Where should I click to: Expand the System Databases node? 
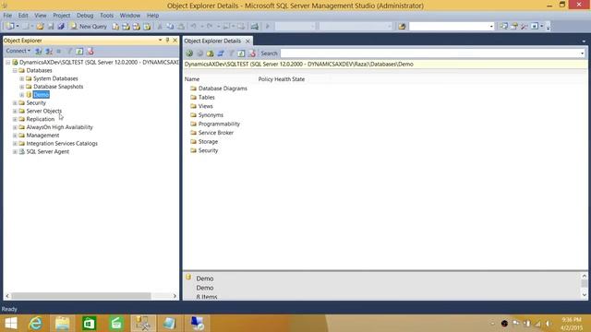pyautogui.click(x=22, y=78)
